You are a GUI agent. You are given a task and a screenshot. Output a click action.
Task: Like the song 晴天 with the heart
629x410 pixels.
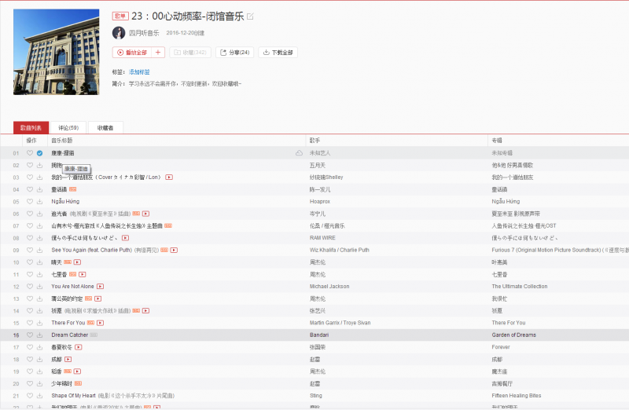pyautogui.click(x=30, y=262)
